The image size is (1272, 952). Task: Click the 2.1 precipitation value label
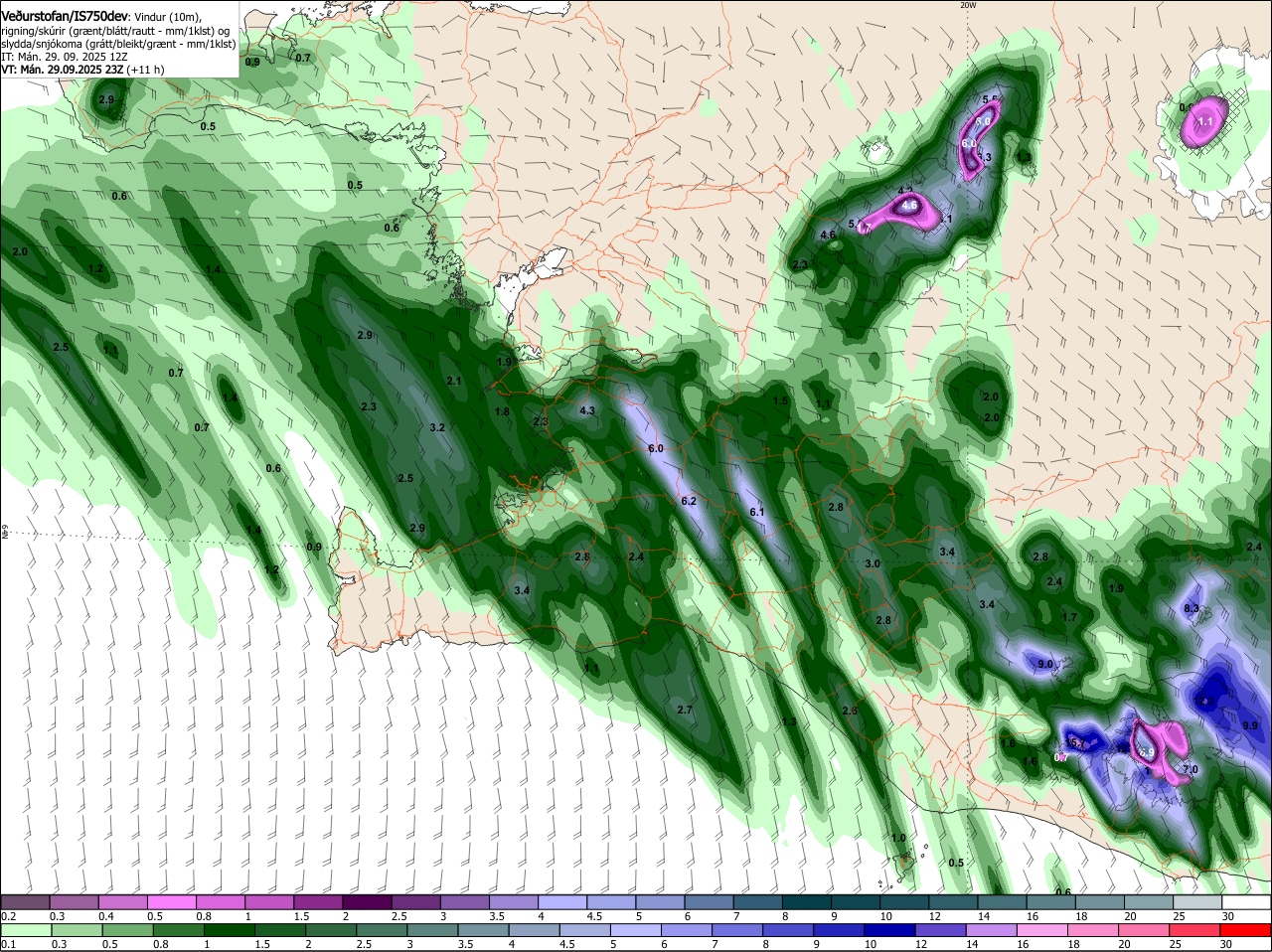(454, 381)
